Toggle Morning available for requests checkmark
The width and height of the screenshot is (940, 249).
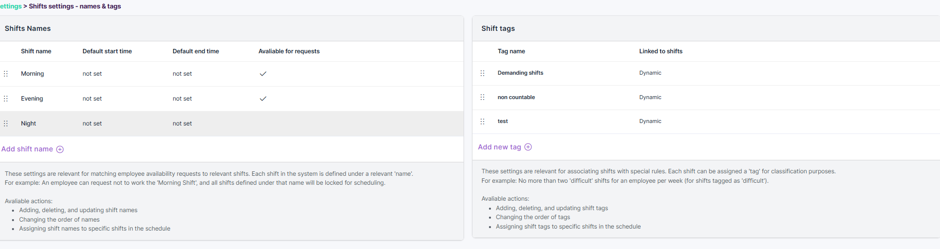point(263,74)
